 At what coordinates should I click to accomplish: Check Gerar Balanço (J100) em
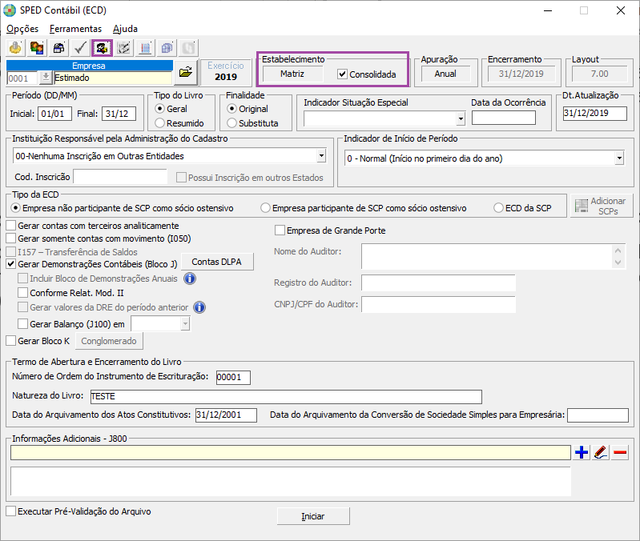tap(23, 323)
